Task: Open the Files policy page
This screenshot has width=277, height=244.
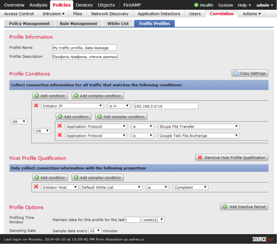Action: tap(77, 13)
